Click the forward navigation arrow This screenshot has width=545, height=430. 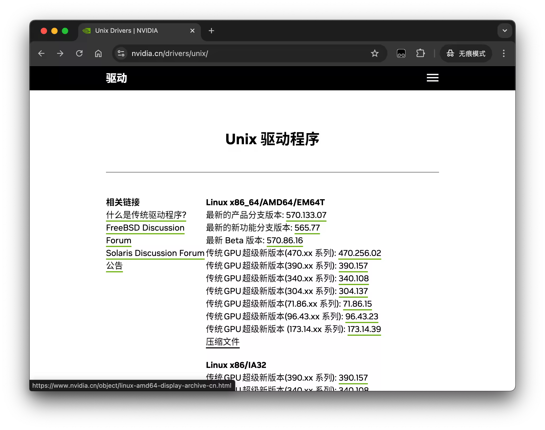click(60, 54)
